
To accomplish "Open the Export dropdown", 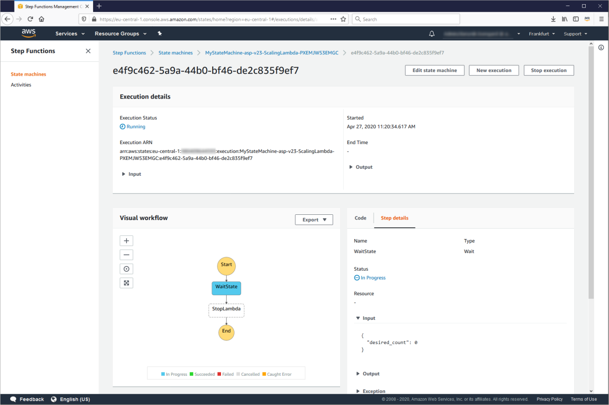I will pos(314,219).
